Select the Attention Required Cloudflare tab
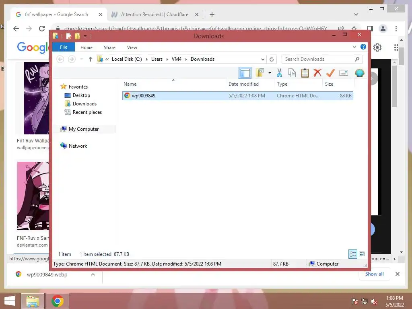The height and width of the screenshot is (309, 412). tap(154, 14)
